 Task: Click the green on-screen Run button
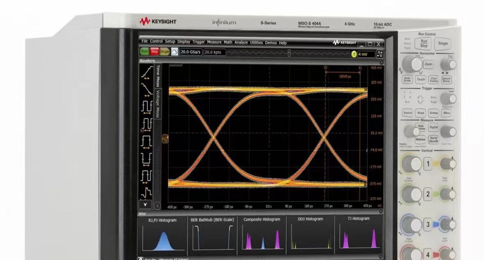point(144,51)
